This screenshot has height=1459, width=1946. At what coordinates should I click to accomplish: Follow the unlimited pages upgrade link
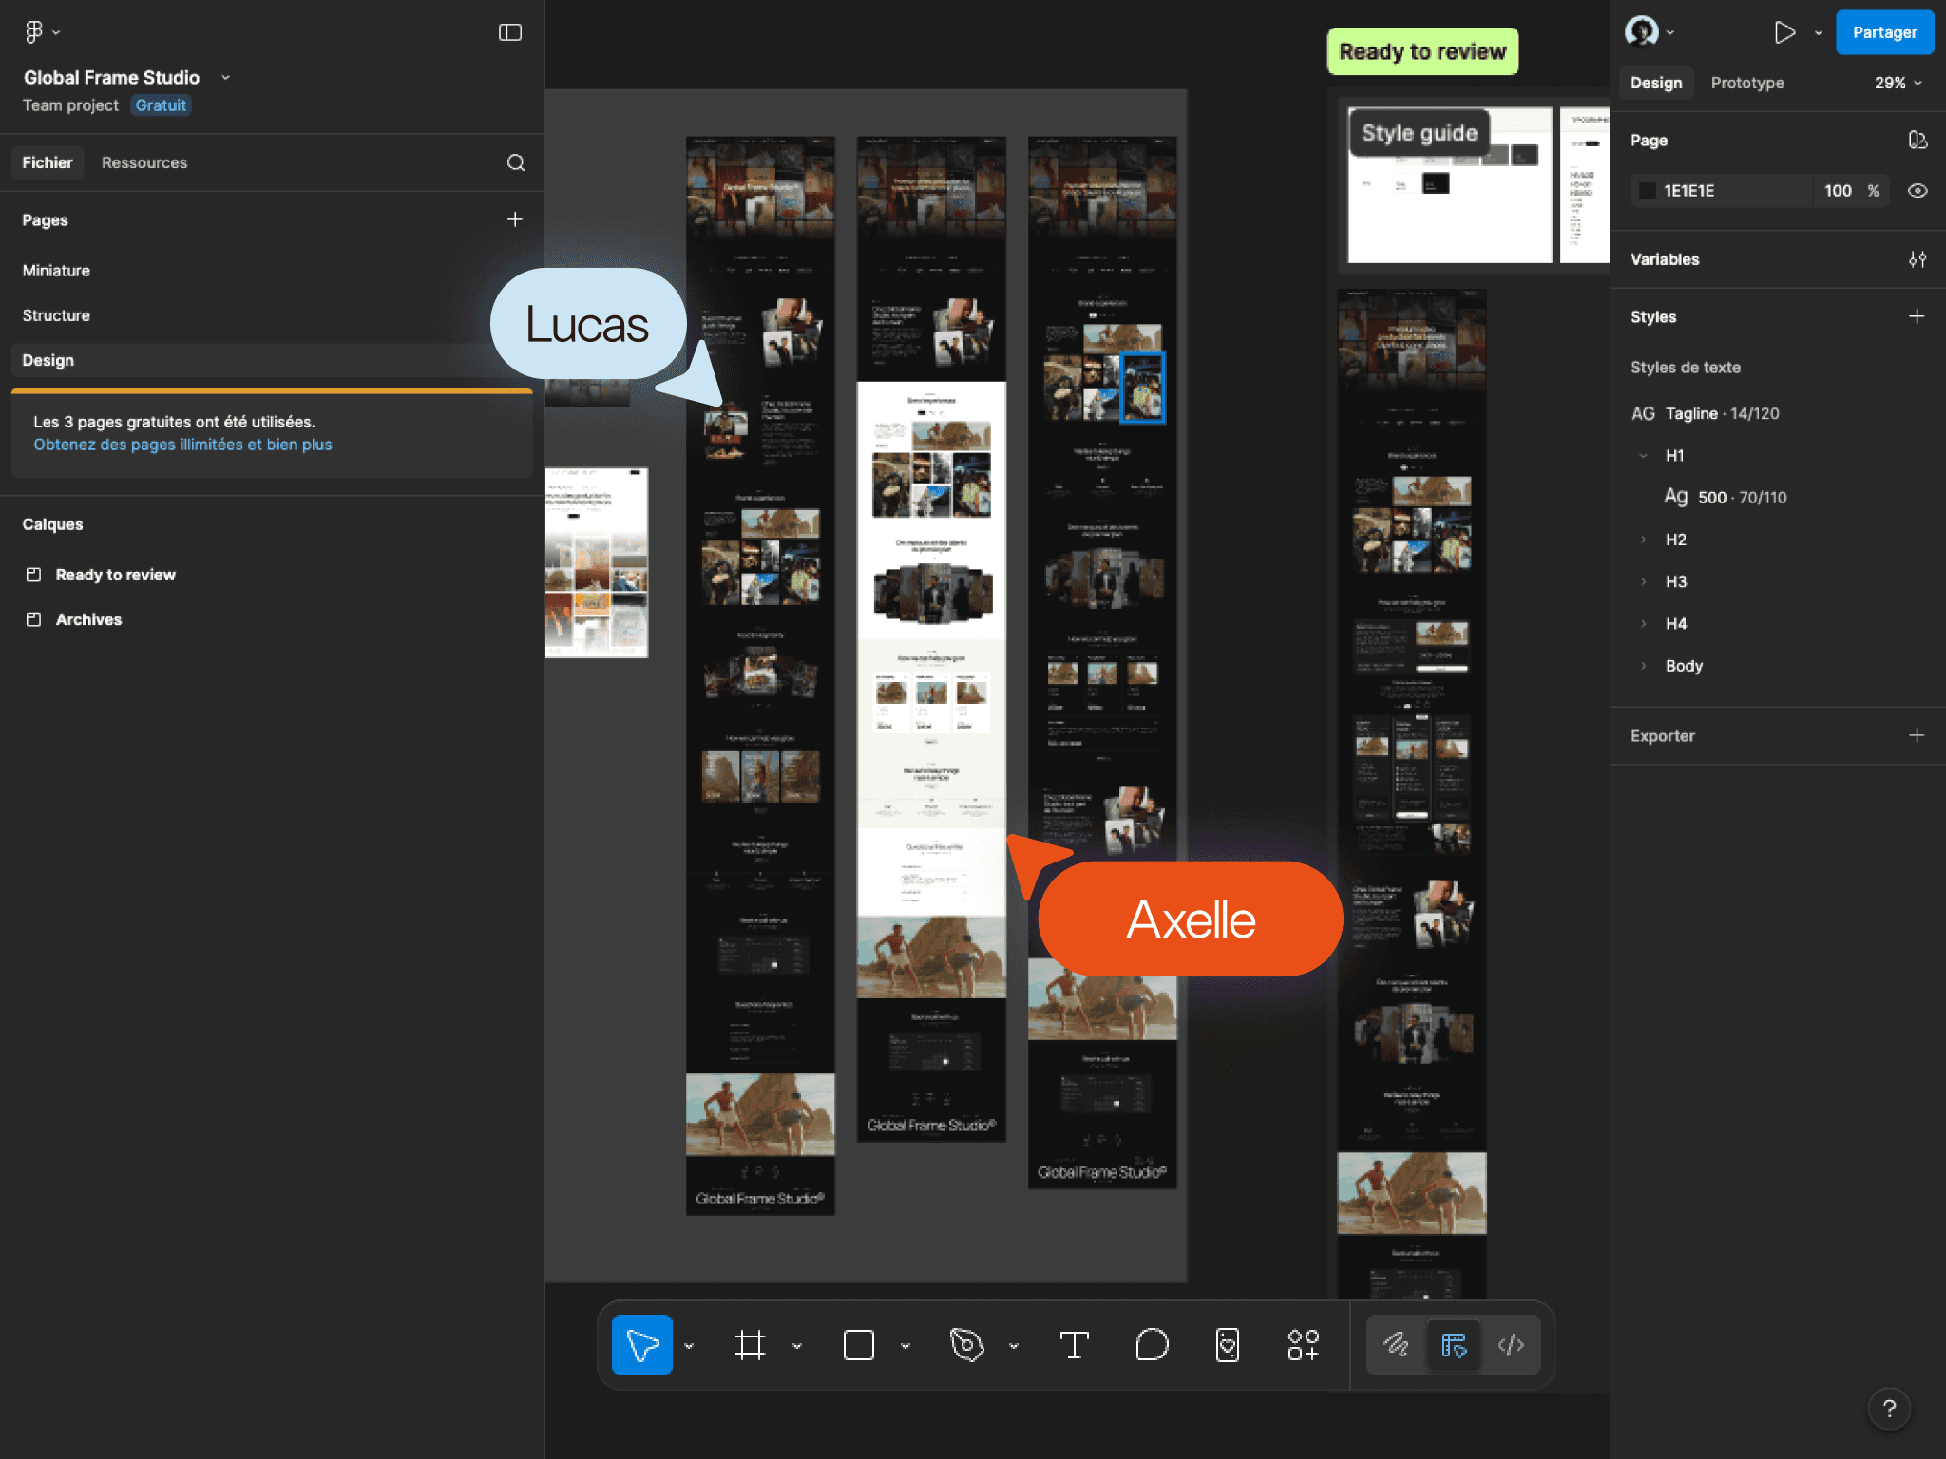[x=182, y=444]
